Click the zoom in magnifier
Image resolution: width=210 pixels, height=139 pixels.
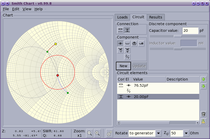(97, 133)
